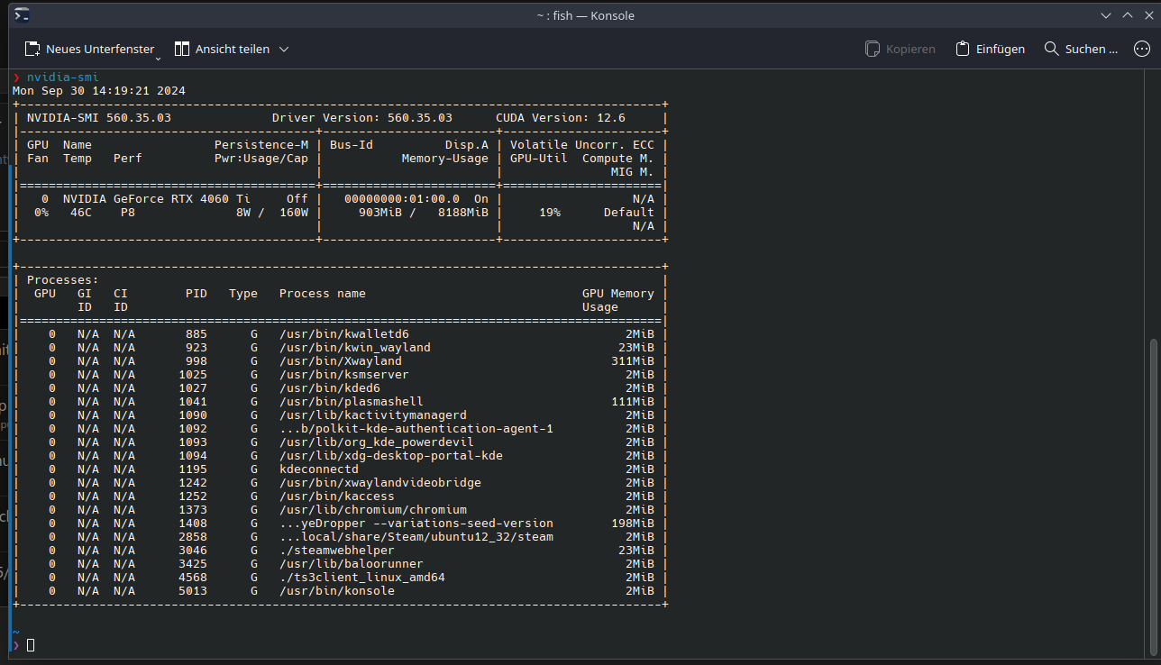The width and height of the screenshot is (1161, 665).
Task: Click the timestamp Mon Sep 30 14:19:21 2024
Action: click(99, 91)
